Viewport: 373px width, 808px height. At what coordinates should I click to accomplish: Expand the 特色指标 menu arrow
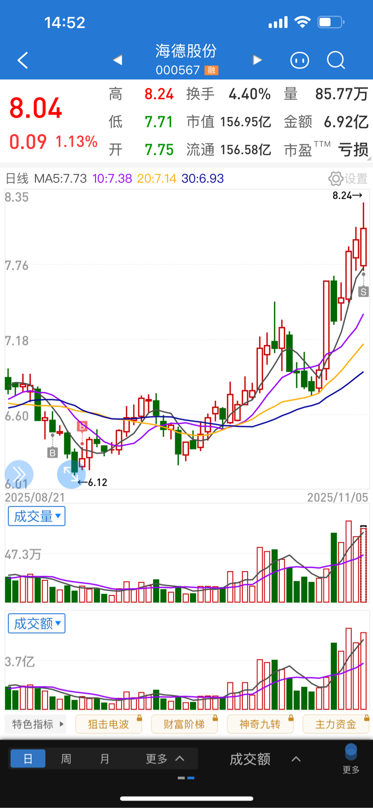(62, 724)
